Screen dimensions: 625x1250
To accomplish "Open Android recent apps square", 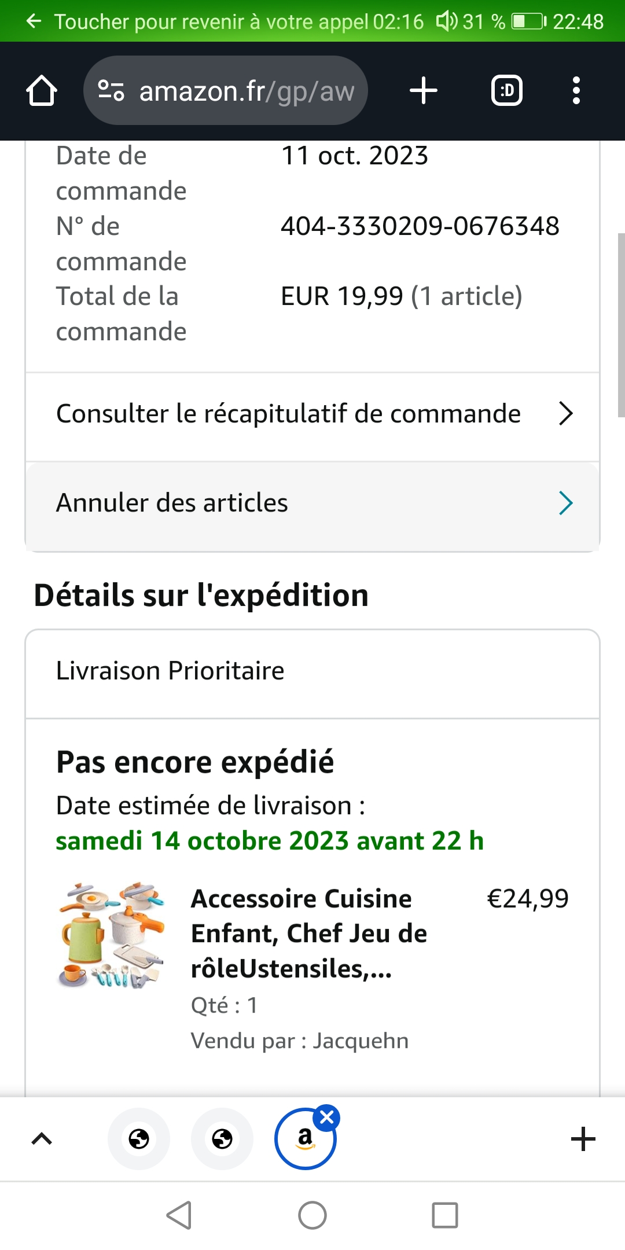I will (x=445, y=1215).
